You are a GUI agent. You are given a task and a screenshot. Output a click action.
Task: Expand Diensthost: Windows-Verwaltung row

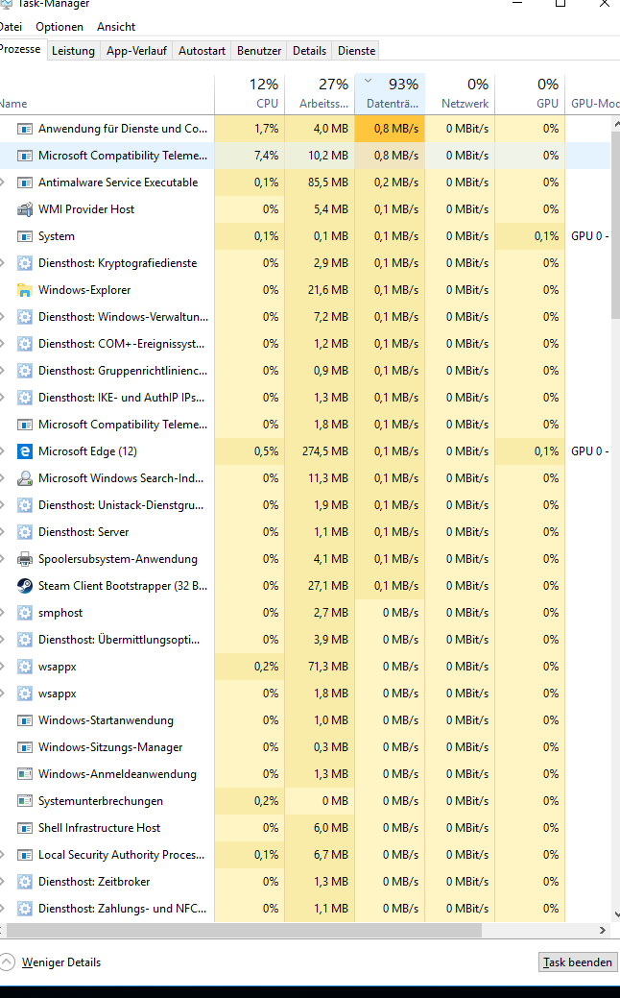pyautogui.click(x=3, y=317)
